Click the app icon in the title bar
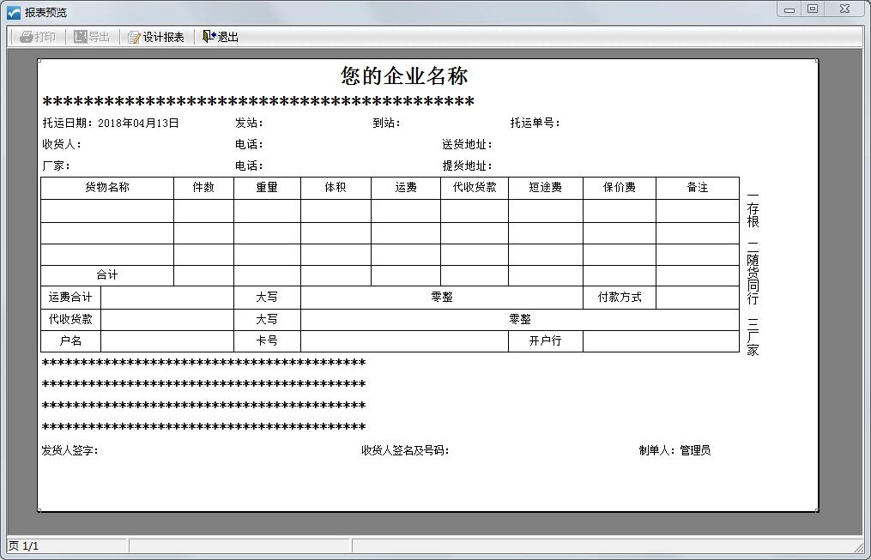 coord(14,12)
